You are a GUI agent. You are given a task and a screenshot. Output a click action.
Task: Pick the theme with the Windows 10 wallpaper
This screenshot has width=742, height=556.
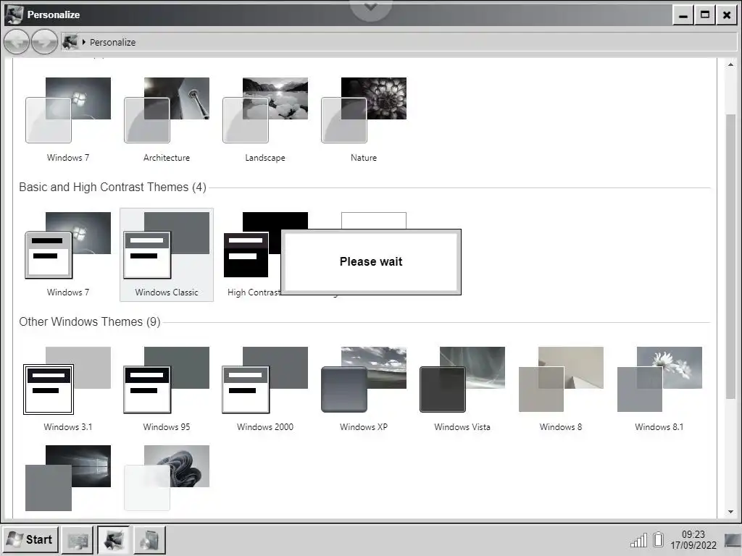tap(68, 478)
